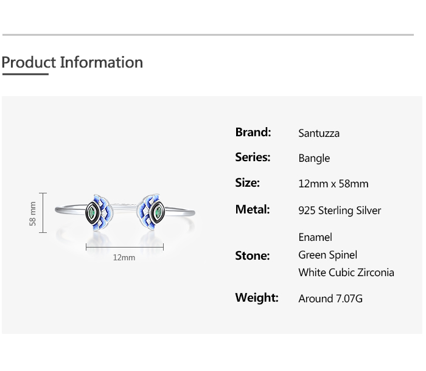The image size is (426, 371).
Task: Click the Weight: label
Action: 256,298
